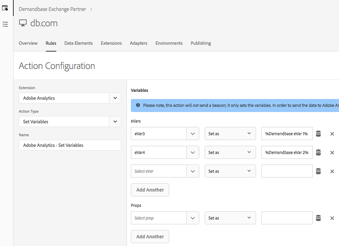This screenshot has height=246, width=339.
Task: Remove the eVar3 row
Action: 332,134
